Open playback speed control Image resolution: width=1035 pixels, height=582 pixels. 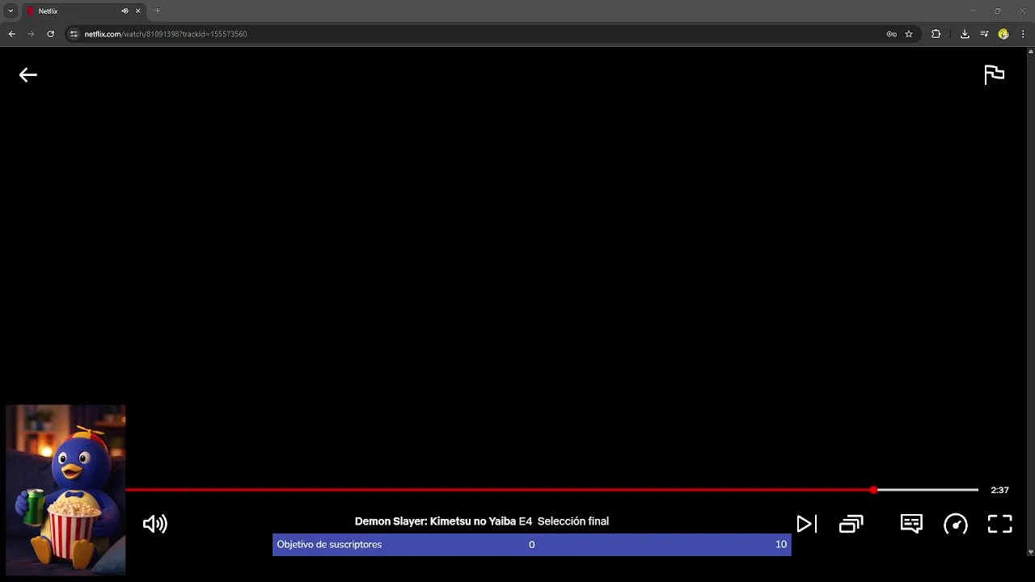956,524
